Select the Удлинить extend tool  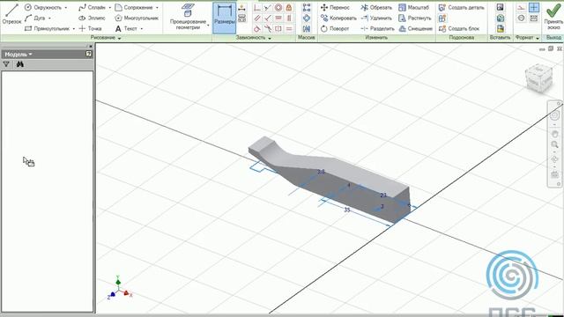376,18
